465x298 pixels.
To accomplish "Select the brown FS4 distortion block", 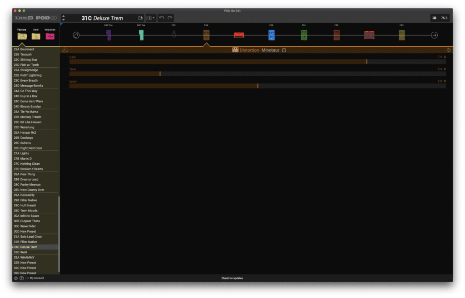I will [207, 35].
